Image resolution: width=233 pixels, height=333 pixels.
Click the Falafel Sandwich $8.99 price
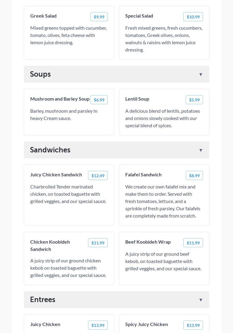coord(194,176)
